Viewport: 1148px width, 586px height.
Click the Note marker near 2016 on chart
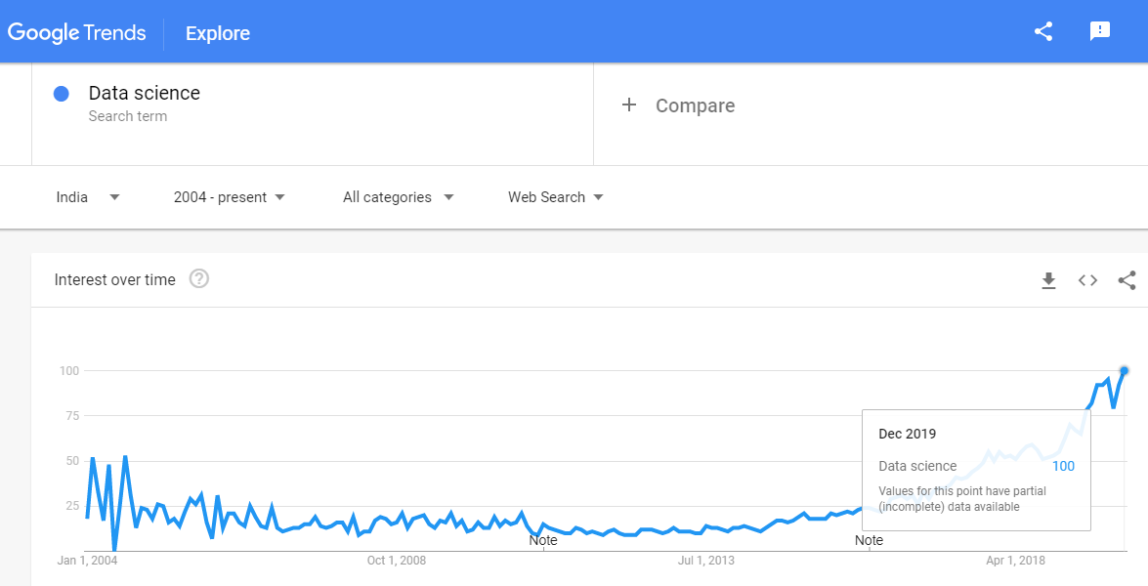point(869,541)
